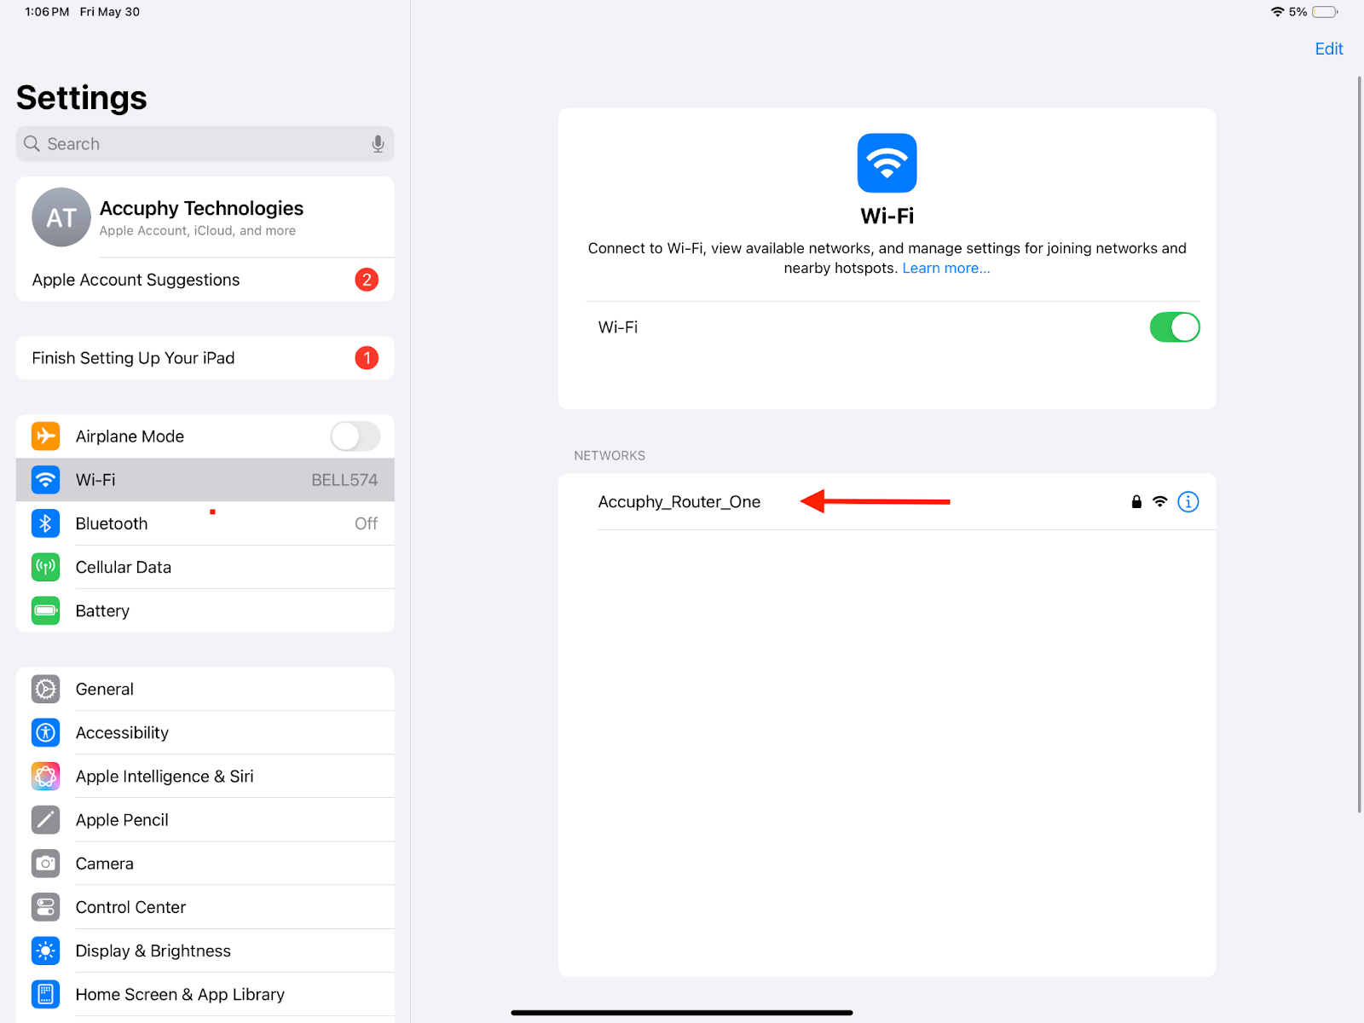Open Apple Account Suggestions
The height and width of the screenshot is (1023, 1364).
[205, 280]
